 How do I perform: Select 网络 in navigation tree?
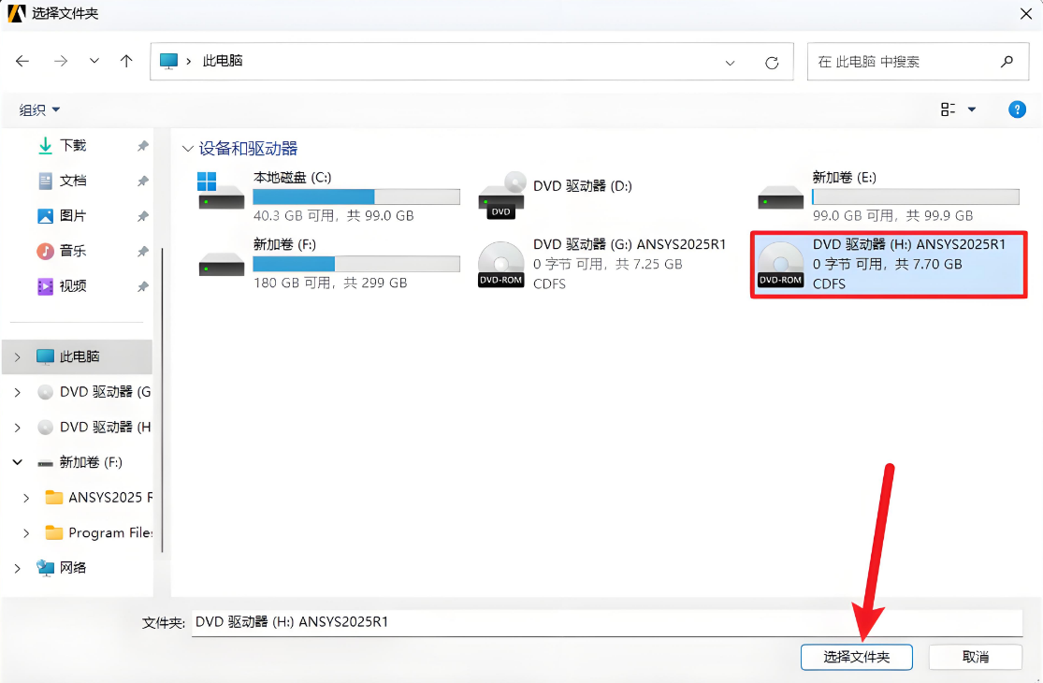pos(62,568)
